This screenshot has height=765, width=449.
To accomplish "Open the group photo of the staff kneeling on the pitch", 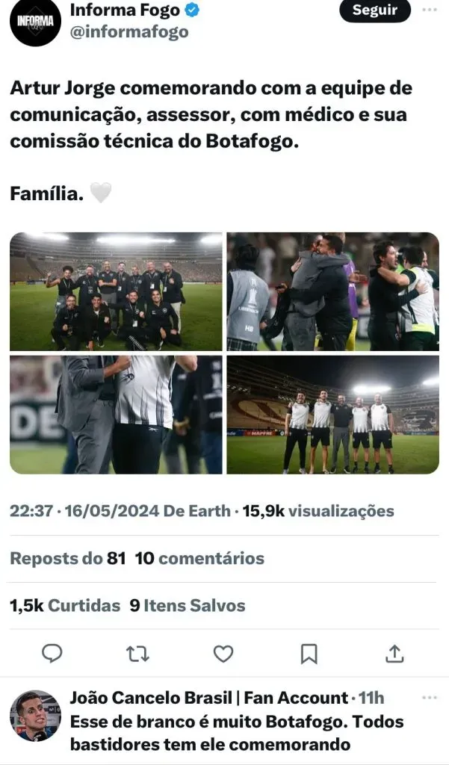I will pyautogui.click(x=116, y=292).
